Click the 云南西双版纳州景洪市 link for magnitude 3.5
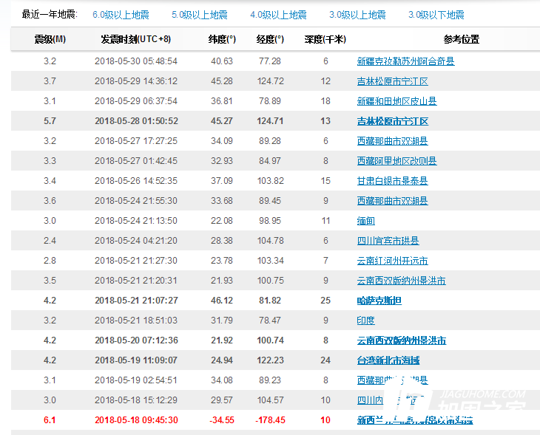Screen dimensions: 540x435 coord(401,281)
